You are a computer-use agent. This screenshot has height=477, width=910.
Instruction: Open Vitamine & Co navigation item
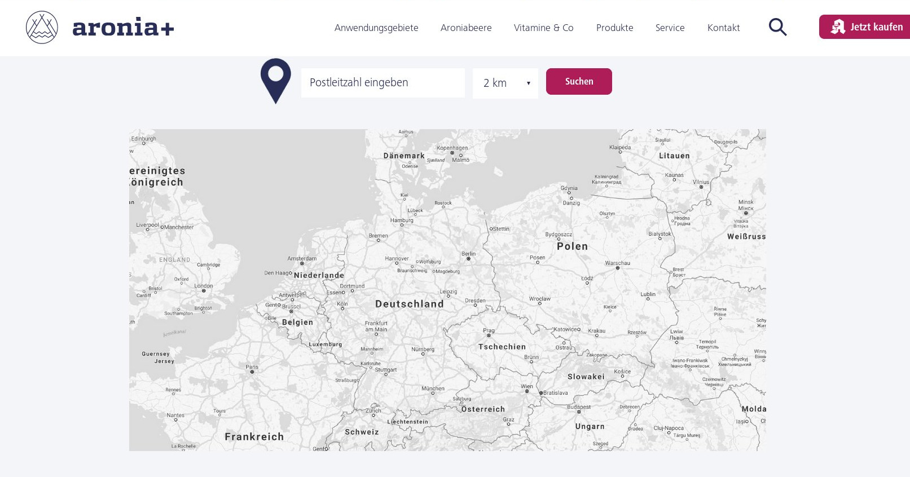[543, 28]
